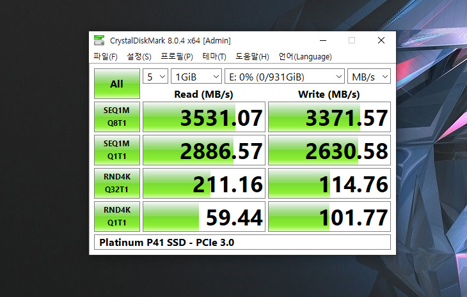
Task: Open the test size dropdown showing 1GiB
Action: [196, 77]
